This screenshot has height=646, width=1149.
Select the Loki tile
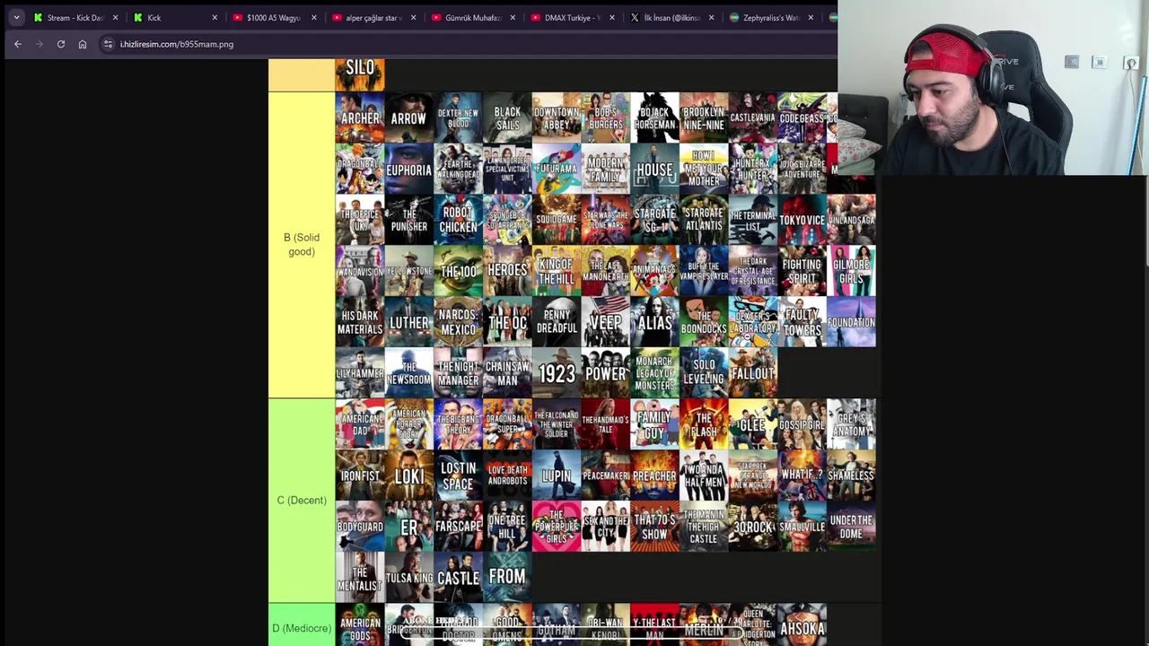pyautogui.click(x=408, y=476)
